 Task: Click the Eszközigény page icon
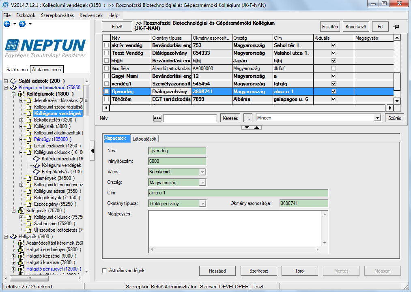(x=29, y=205)
